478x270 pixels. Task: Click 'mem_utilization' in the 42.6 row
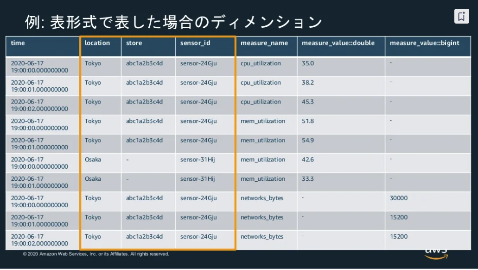pos(263,160)
